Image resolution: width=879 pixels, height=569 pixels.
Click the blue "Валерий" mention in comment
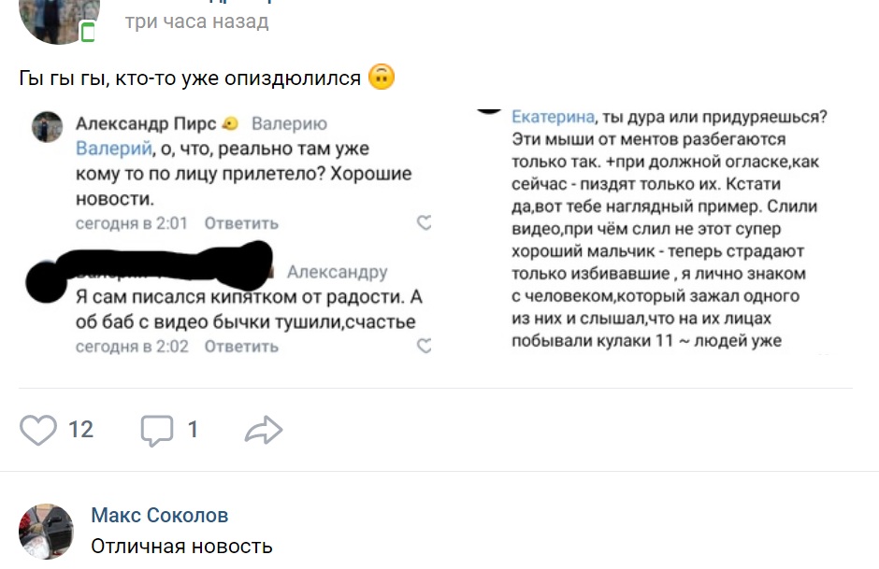pos(113,149)
